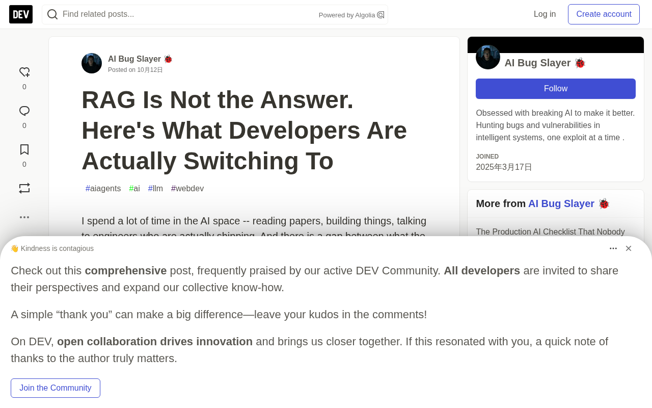
Task: Open the sidebar three-dots share menu
Action: pyautogui.click(x=24, y=217)
